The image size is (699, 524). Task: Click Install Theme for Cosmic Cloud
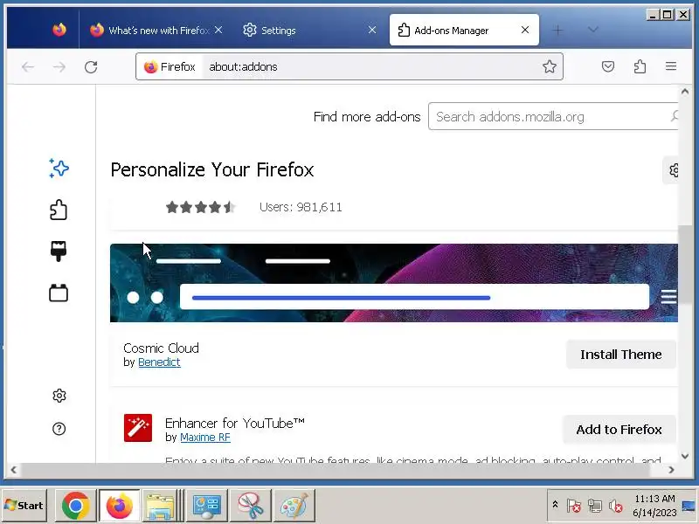coord(620,355)
